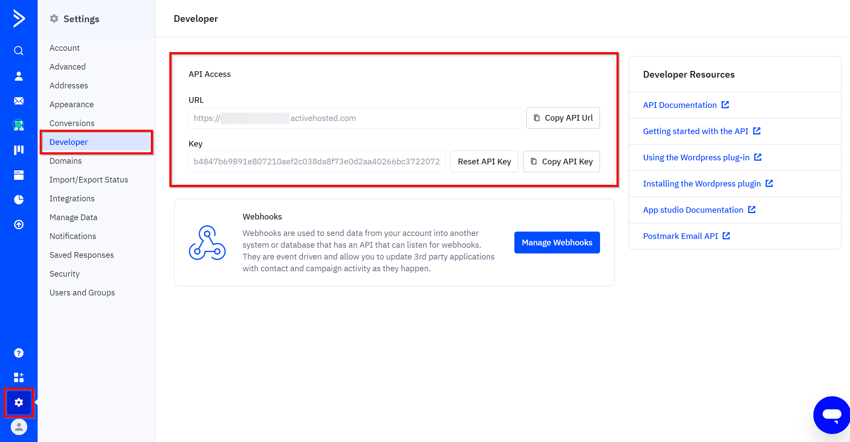
Task: Click external link icon beside App studio Documentation
Action: 752,210
